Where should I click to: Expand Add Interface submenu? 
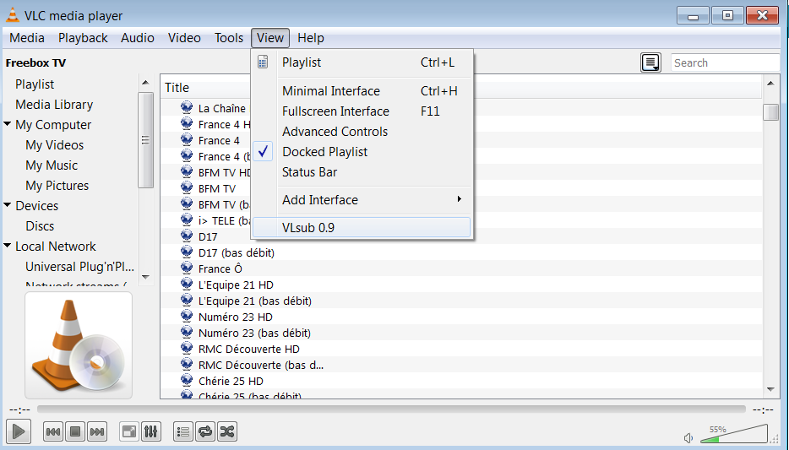[362, 200]
